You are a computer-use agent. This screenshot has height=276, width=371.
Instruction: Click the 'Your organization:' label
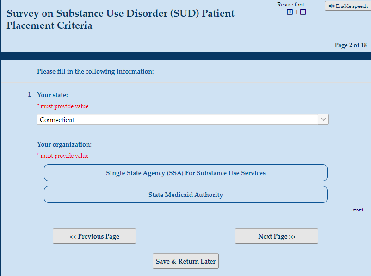click(64, 144)
